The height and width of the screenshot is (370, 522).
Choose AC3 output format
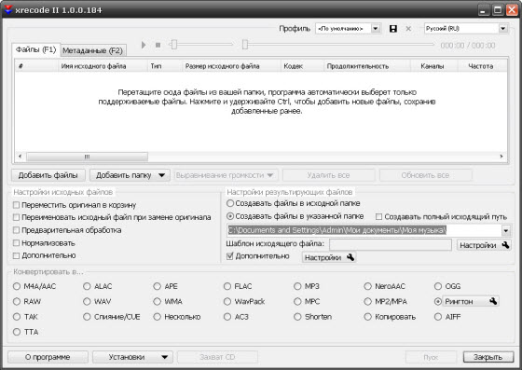click(227, 317)
